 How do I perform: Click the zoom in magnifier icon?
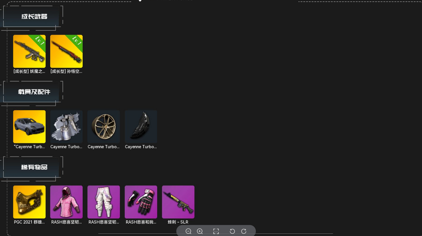coord(200,231)
